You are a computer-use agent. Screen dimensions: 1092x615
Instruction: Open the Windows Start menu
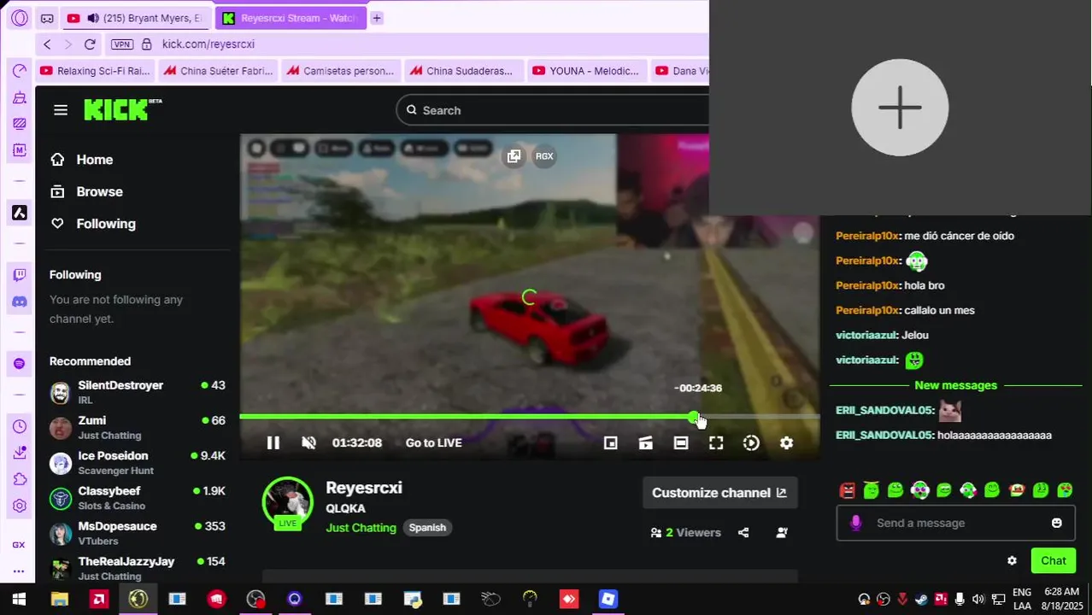19,600
